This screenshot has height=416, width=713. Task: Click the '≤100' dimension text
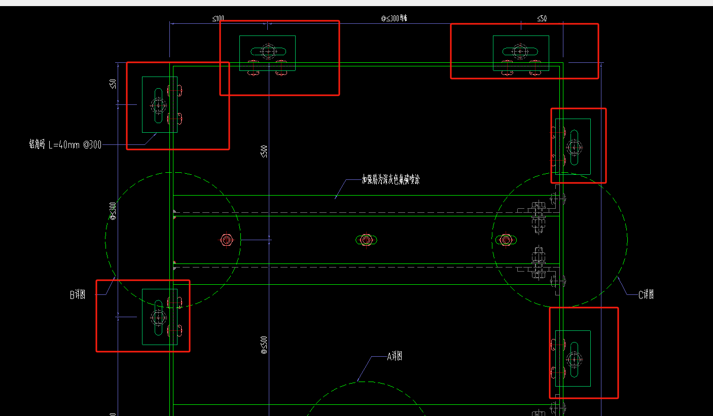(218, 19)
